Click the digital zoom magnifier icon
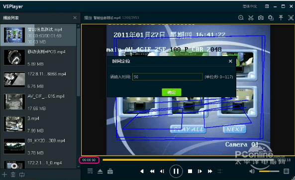 (241, 18)
